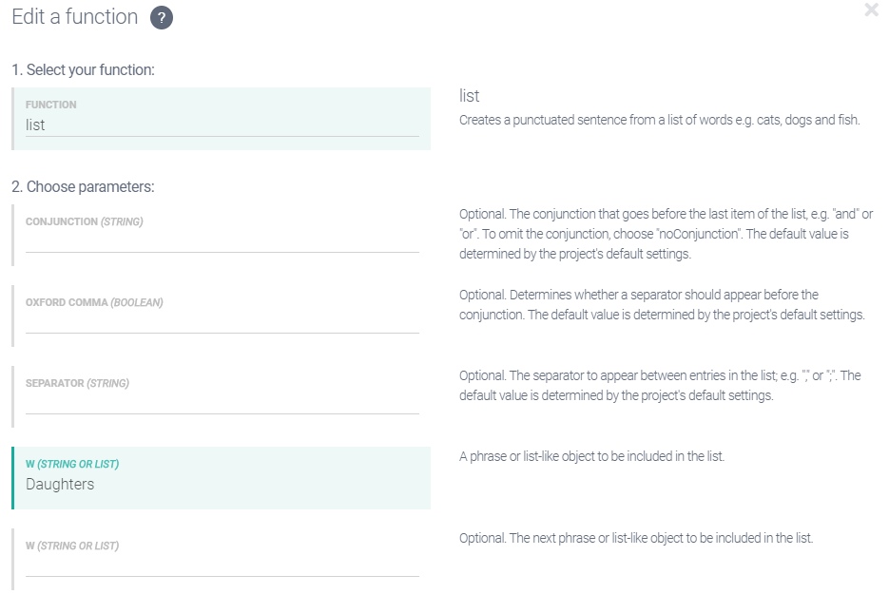889x594 pixels.
Task: Click the 'OXFORD COMMA (BOOLEAN)' label
Action: pos(94,303)
